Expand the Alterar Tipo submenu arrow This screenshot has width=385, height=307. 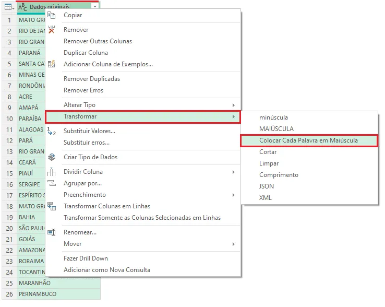234,105
